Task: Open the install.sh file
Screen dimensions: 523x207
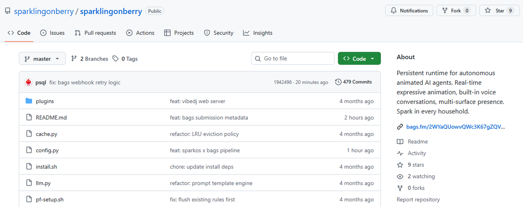Action: coord(47,167)
